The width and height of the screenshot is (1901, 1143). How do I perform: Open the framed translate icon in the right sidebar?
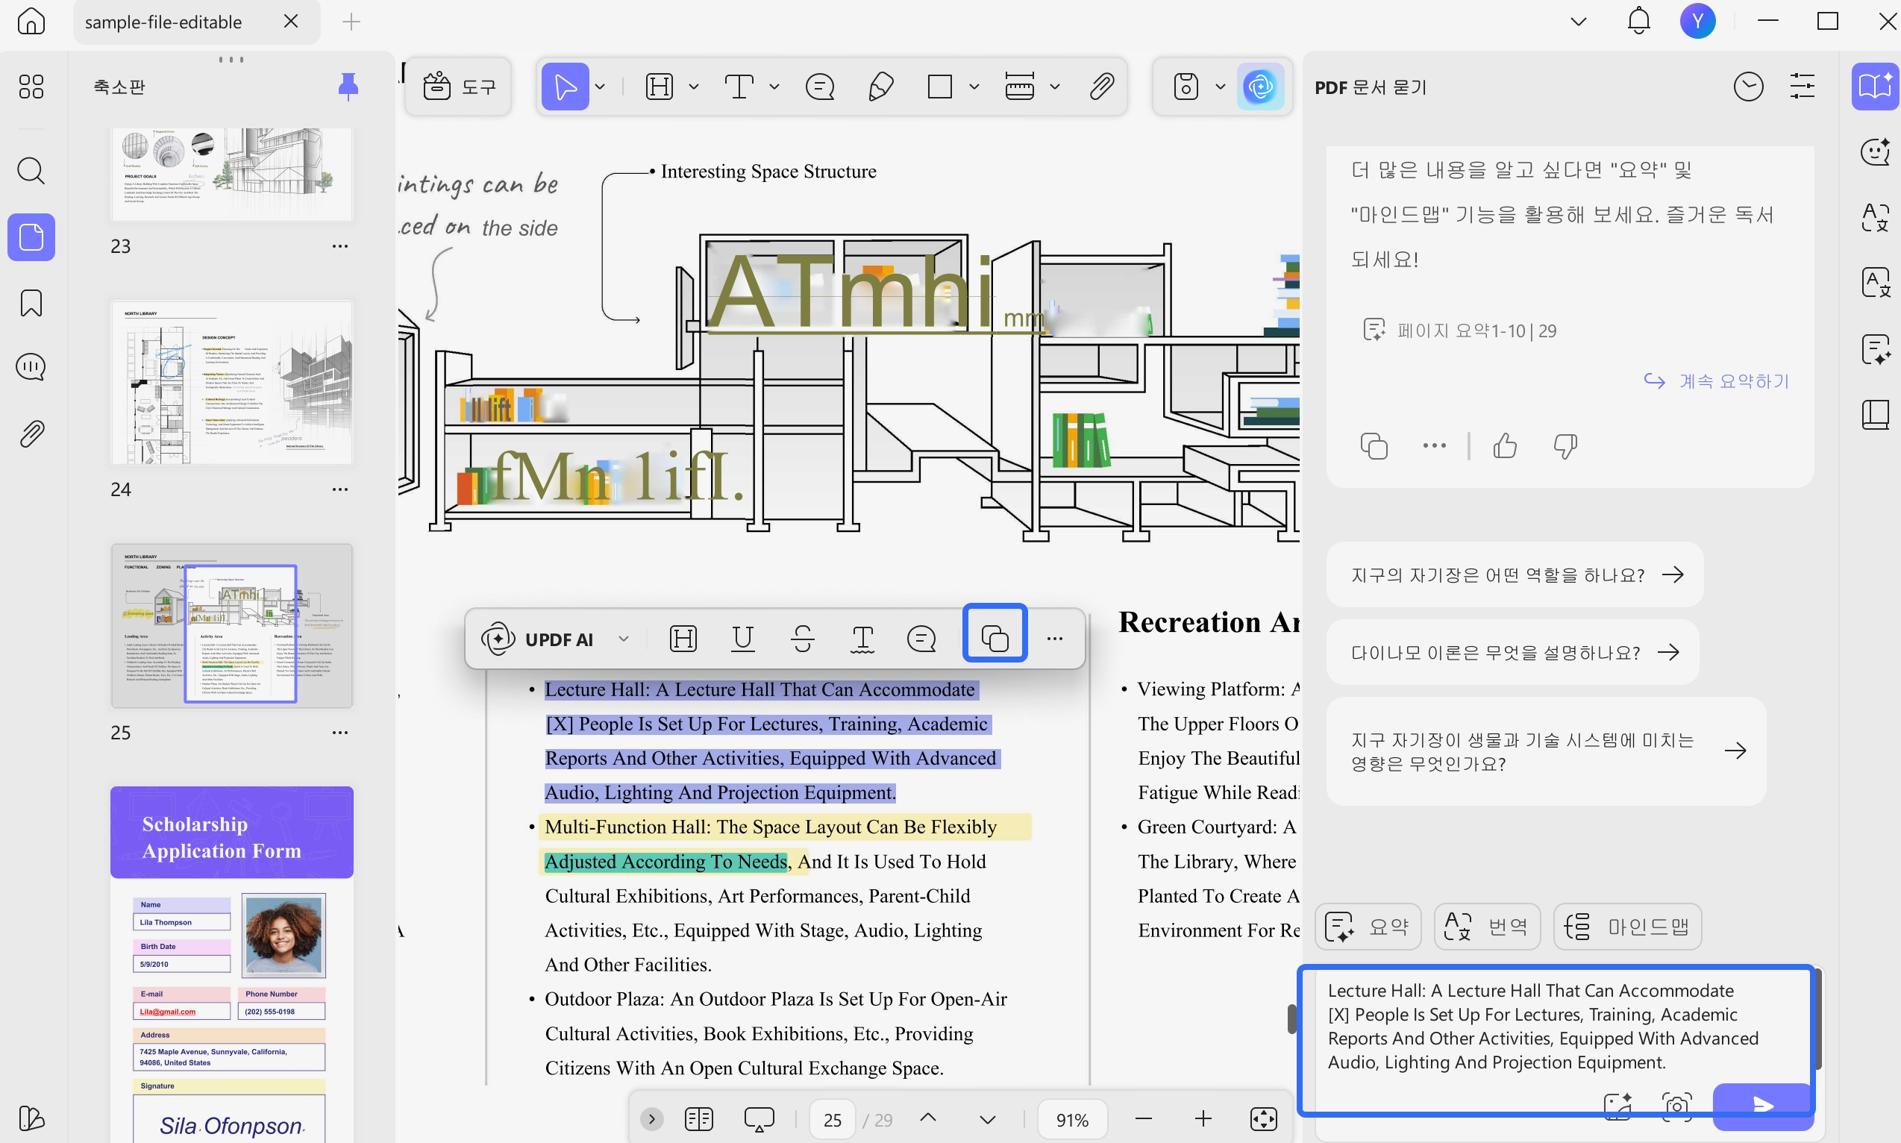(1876, 283)
